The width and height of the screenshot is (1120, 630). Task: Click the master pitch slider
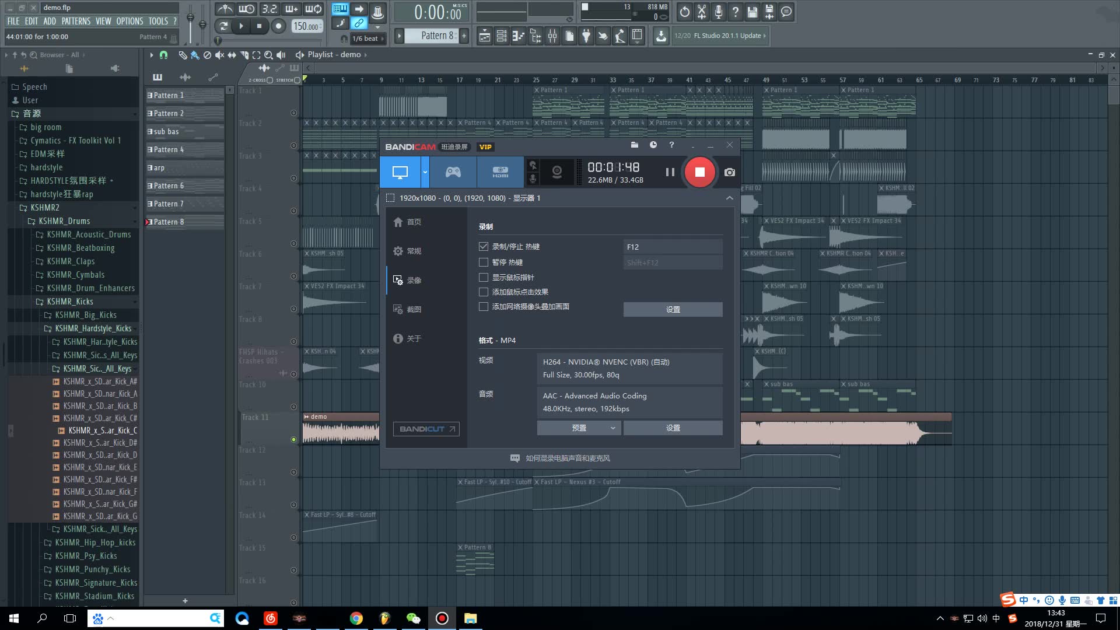[202, 23]
